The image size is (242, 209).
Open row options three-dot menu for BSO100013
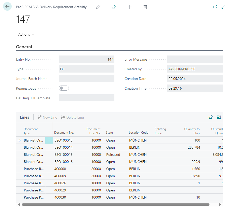[49, 140]
